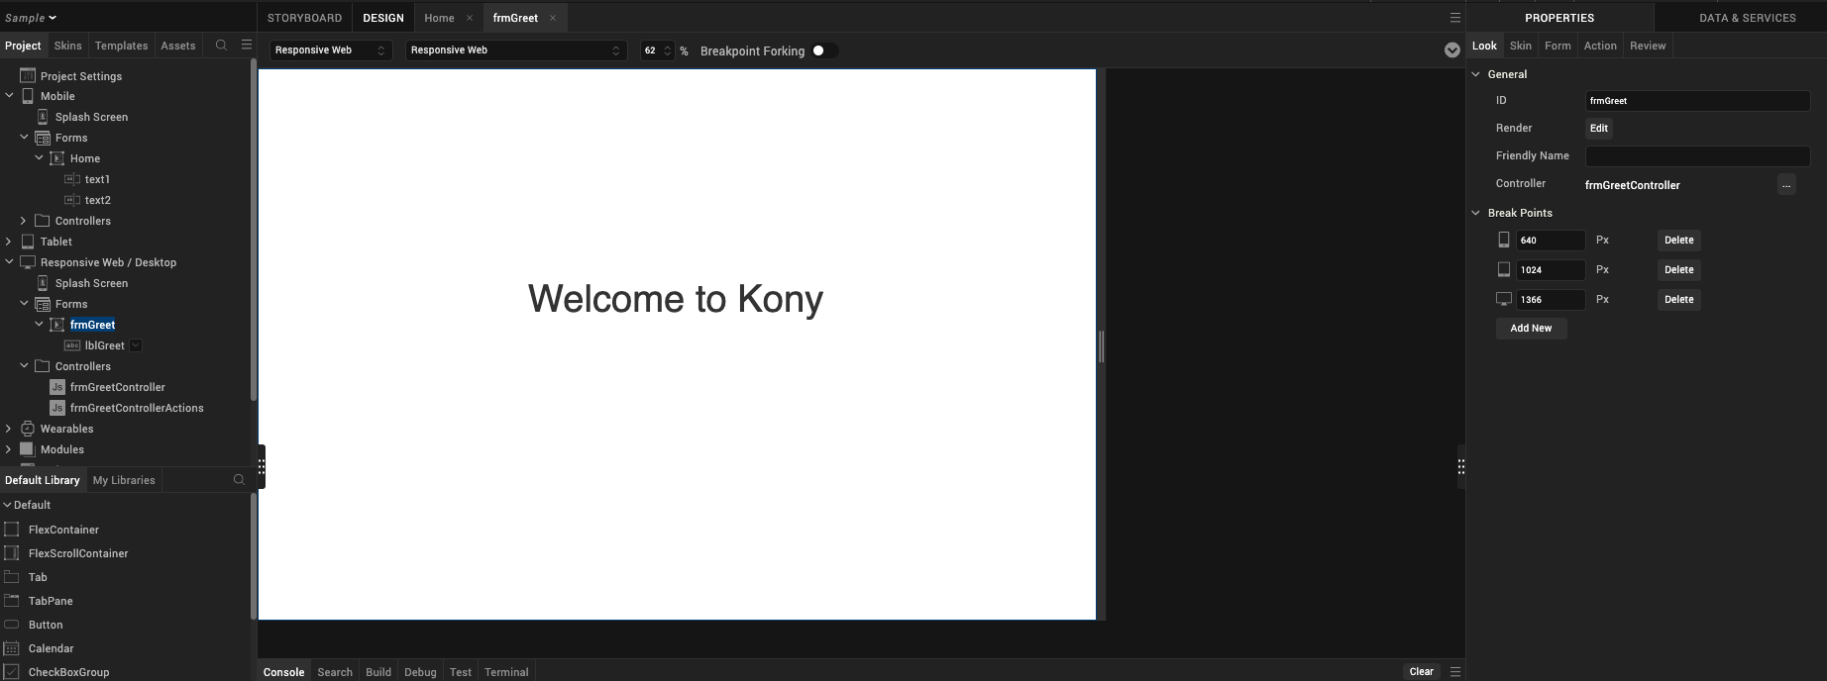Click the round collapse chevron above canvas

pos(1452,50)
